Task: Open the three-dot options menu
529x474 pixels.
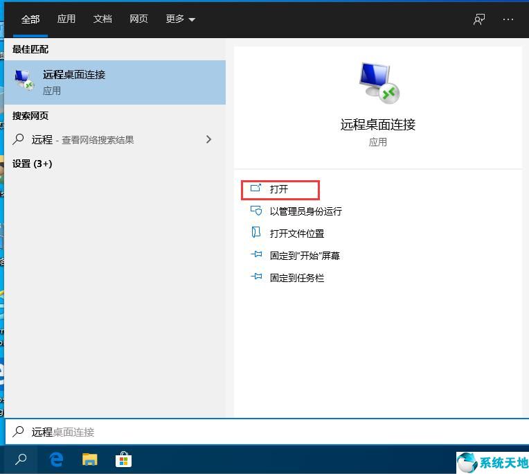Action: (x=508, y=19)
